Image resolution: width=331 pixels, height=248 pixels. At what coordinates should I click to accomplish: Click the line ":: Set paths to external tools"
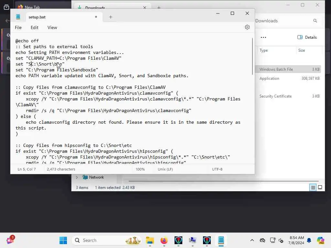point(54,46)
